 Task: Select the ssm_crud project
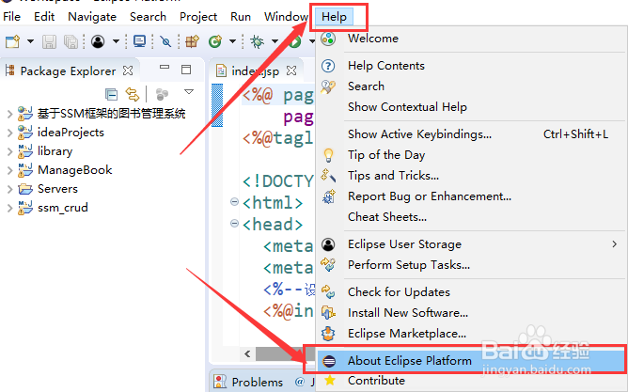pyautogui.click(x=63, y=208)
